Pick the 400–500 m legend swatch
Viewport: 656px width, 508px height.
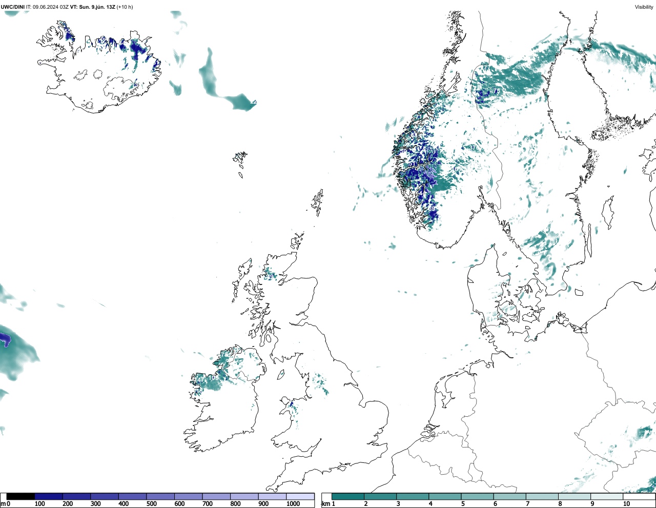[x=132, y=496]
